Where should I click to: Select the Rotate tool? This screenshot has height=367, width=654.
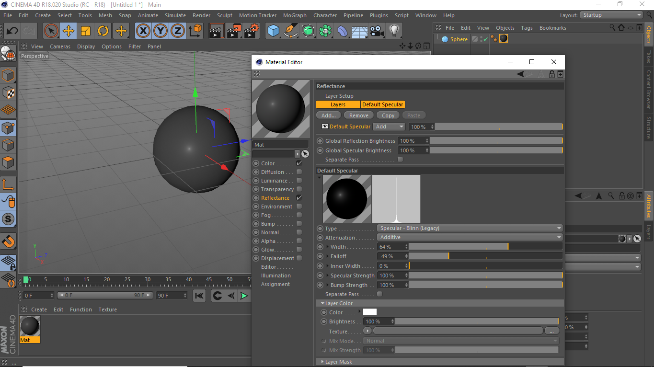(x=103, y=31)
